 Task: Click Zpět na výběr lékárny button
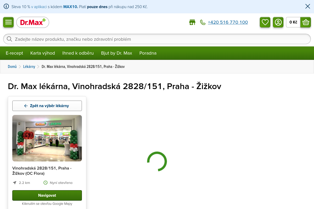point(47,106)
